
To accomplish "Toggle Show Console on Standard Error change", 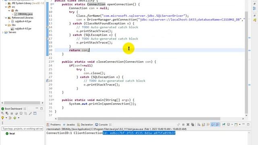I will coord(218,124).
